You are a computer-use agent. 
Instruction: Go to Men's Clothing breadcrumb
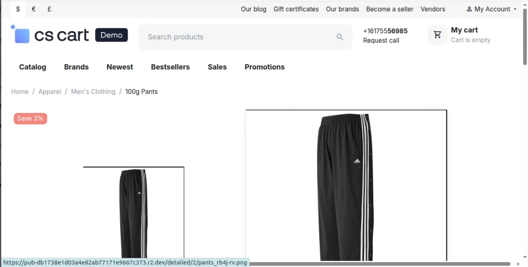pyautogui.click(x=93, y=91)
